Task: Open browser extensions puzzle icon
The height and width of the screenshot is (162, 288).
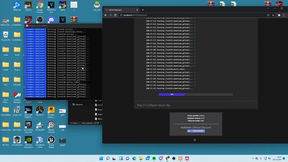Action: [x=279, y=15]
